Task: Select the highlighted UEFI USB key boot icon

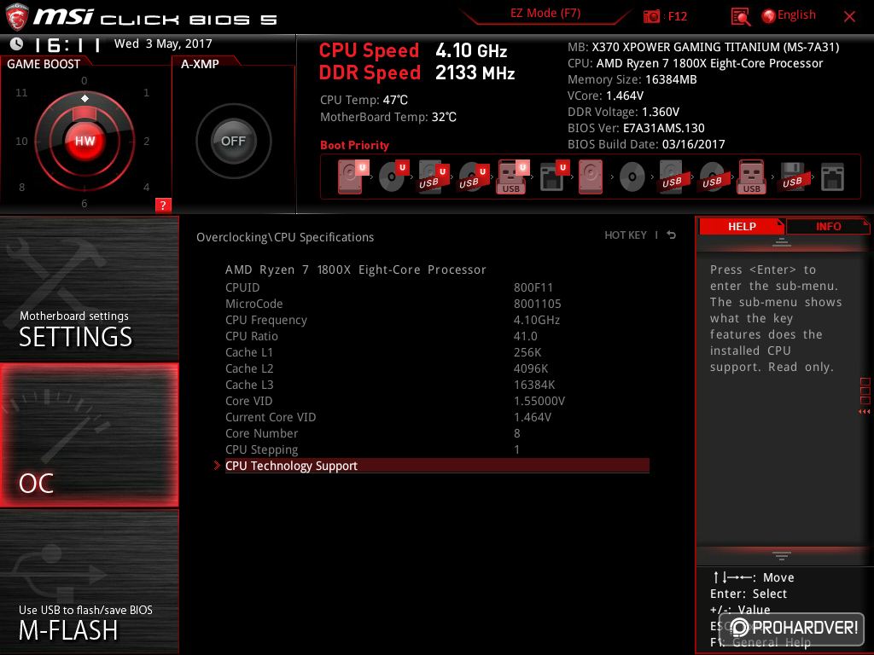Action: click(513, 177)
